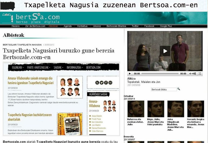Expand the PARTE-HARTZAILEAK dropdown
208x143 pixels.
[x=39, y=67]
